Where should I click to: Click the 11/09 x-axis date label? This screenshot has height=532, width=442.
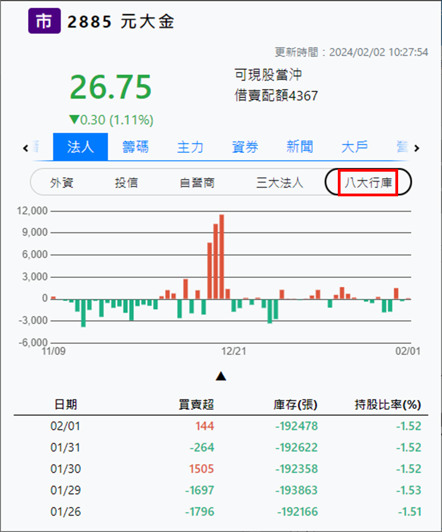(54, 351)
